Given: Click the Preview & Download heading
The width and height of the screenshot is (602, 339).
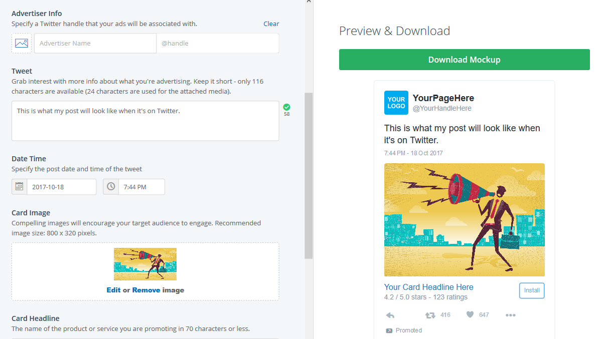Looking at the screenshot, I should coord(395,31).
